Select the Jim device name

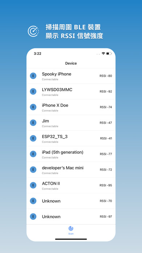pyautogui.click(x=46, y=121)
